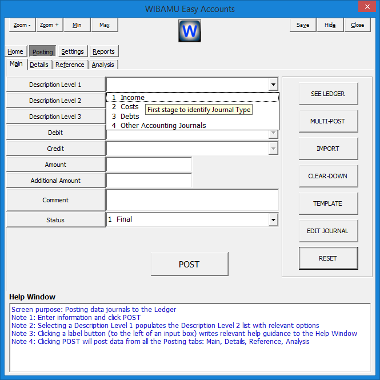The width and height of the screenshot is (380, 380).
Task: Click the Amount label button
Action: [55, 165]
